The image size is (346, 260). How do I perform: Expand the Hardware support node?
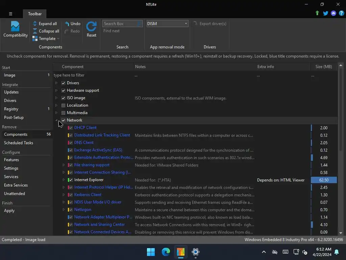(56, 90)
